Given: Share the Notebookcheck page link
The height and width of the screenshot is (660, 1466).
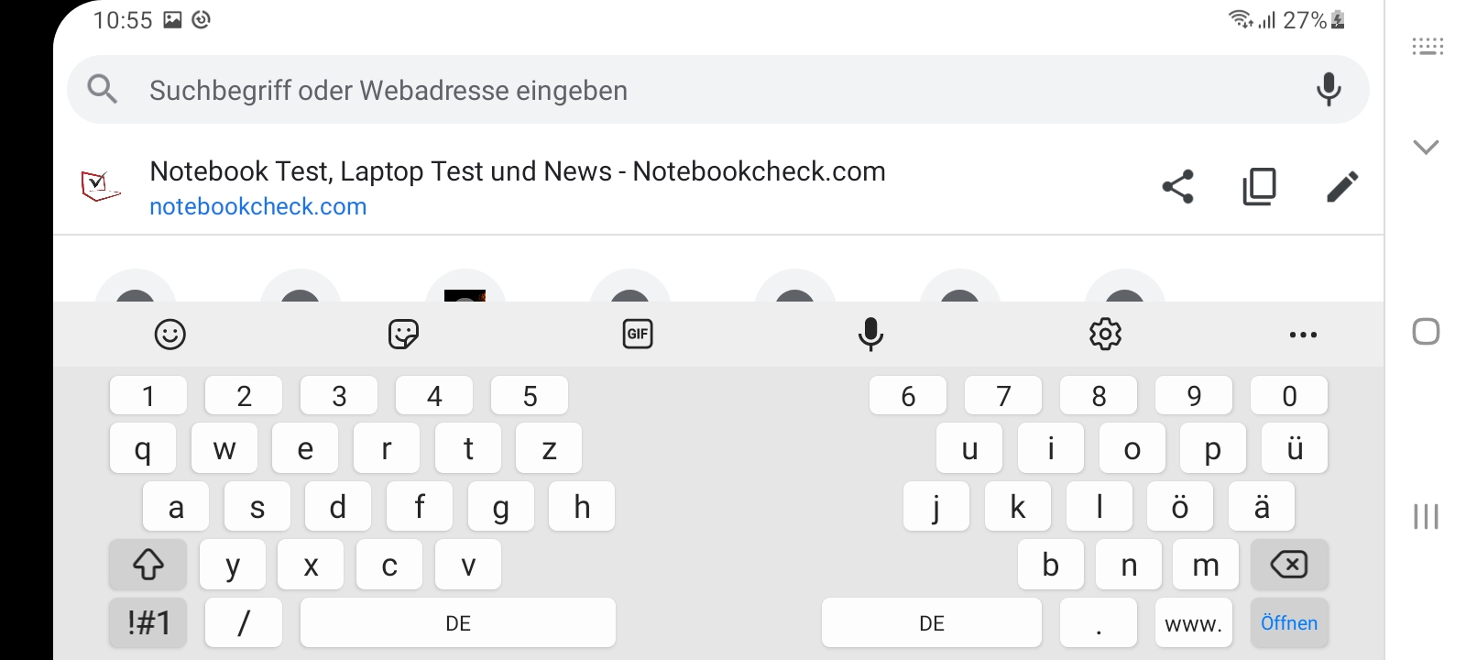Looking at the screenshot, I should click(1177, 186).
